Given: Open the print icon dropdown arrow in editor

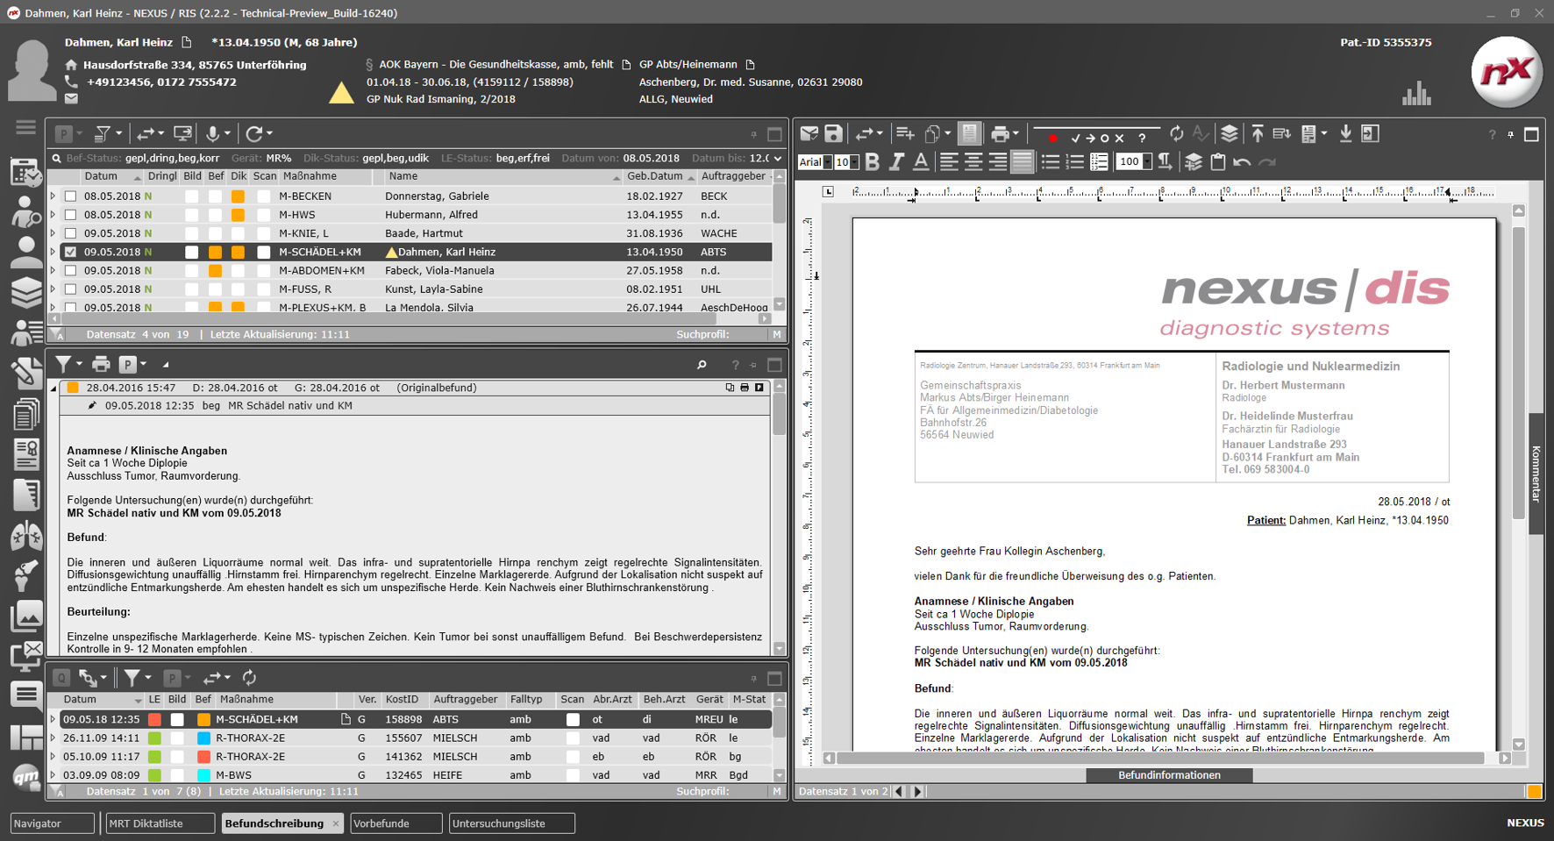Looking at the screenshot, I should [x=1016, y=134].
